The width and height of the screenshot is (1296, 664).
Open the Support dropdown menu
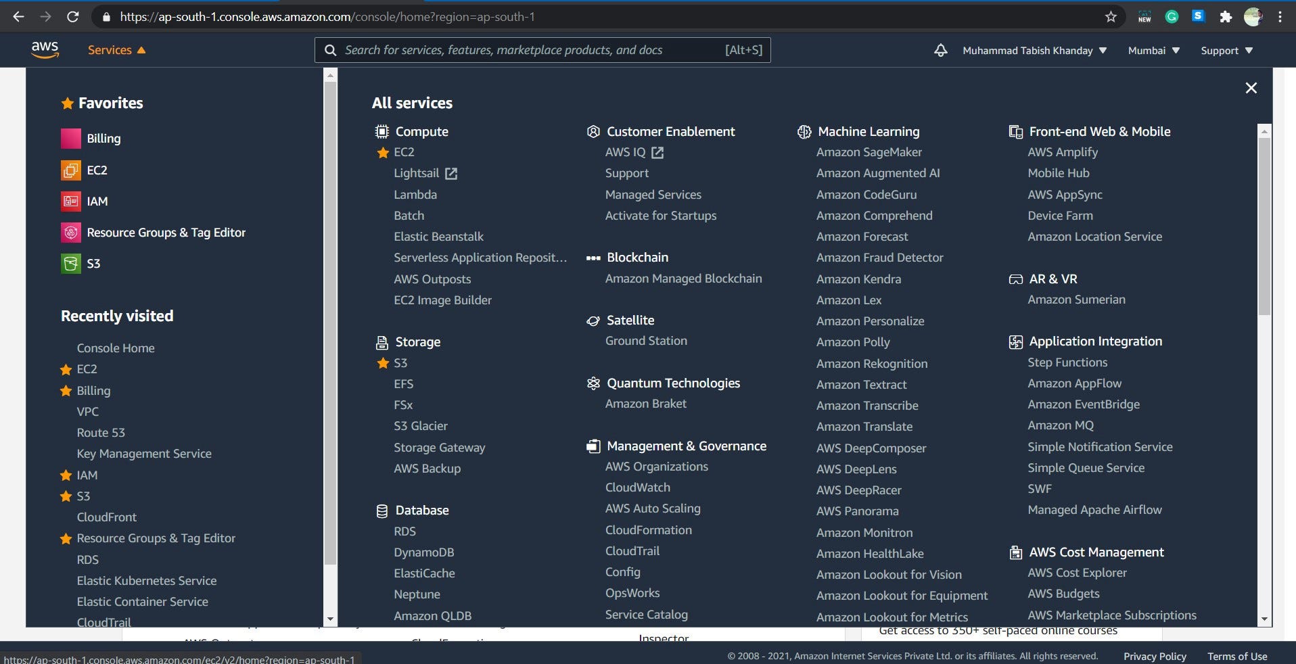1226,51
